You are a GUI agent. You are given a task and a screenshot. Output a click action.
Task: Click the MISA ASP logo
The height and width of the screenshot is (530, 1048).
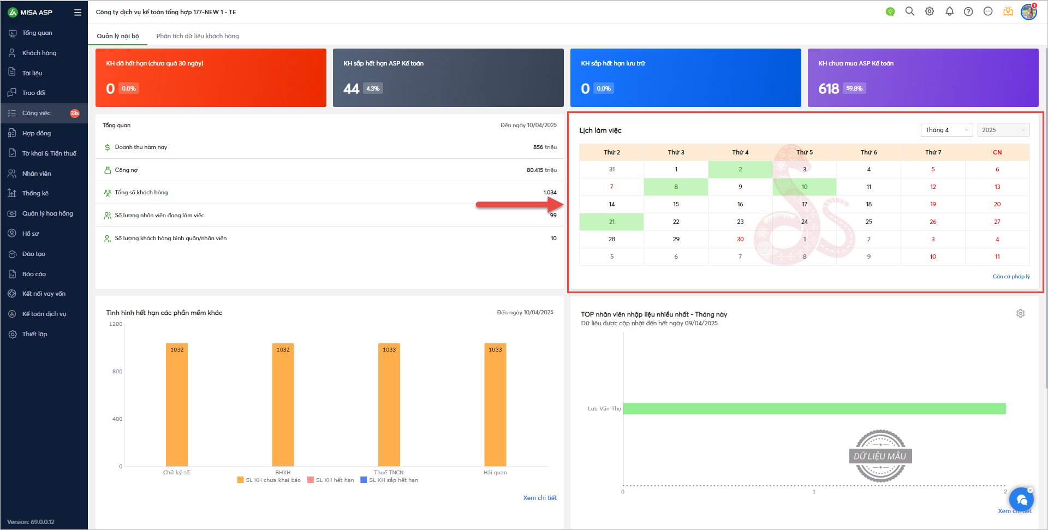point(30,12)
